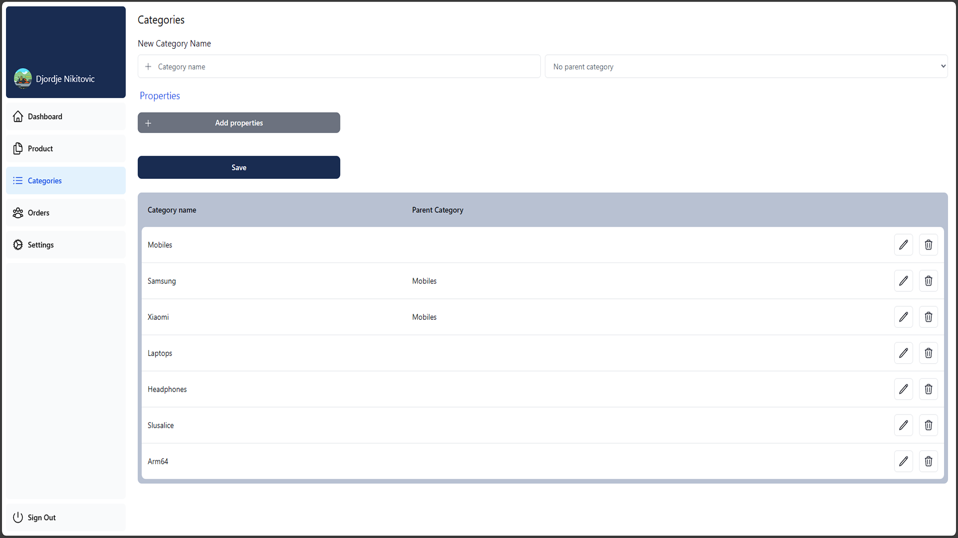Screen dimensions: 958x538
Task: Edit the Xiaomi category row
Action: [903, 317]
